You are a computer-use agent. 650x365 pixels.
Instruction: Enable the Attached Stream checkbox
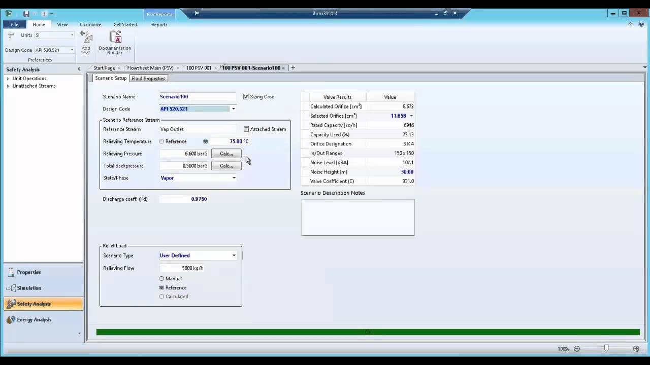pos(246,129)
